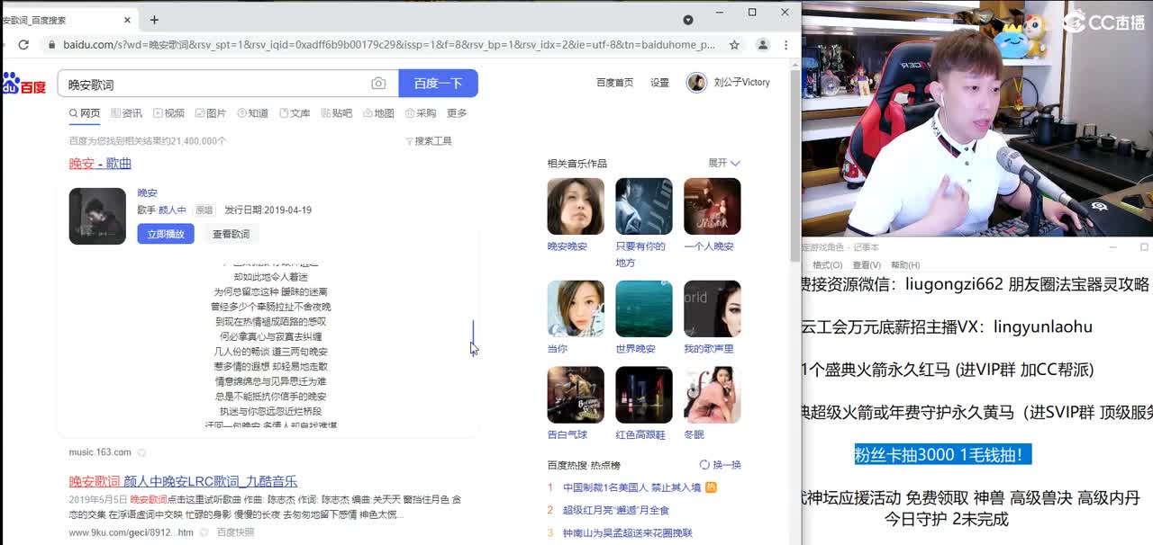
Task: Open 搜索工具 filter options
Action: pos(429,141)
